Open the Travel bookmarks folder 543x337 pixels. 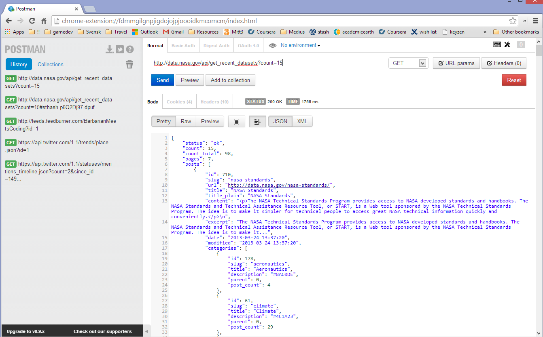(116, 32)
